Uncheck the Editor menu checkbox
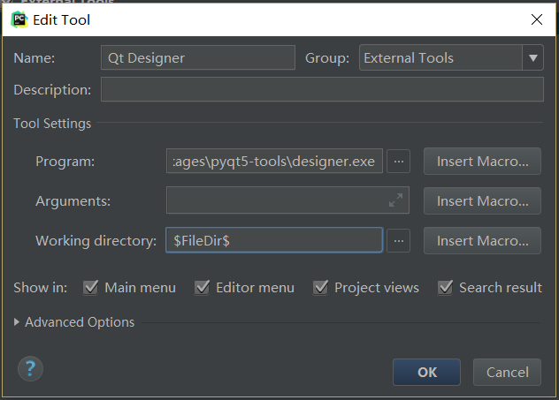This screenshot has height=400, width=559. (202, 287)
